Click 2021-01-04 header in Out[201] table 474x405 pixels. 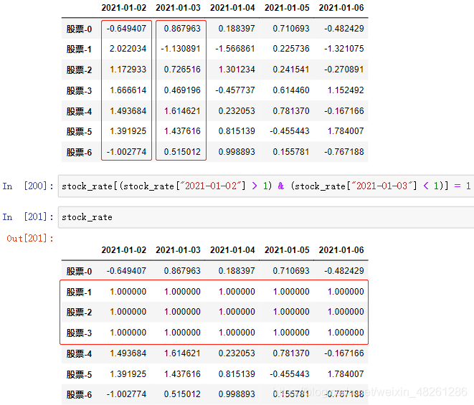point(232,250)
